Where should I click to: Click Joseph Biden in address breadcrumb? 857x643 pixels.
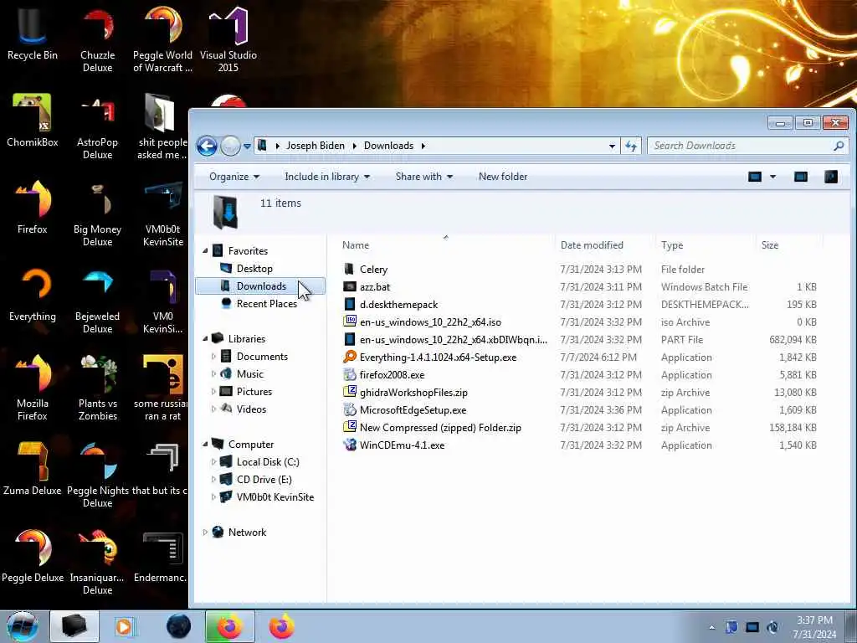click(316, 146)
